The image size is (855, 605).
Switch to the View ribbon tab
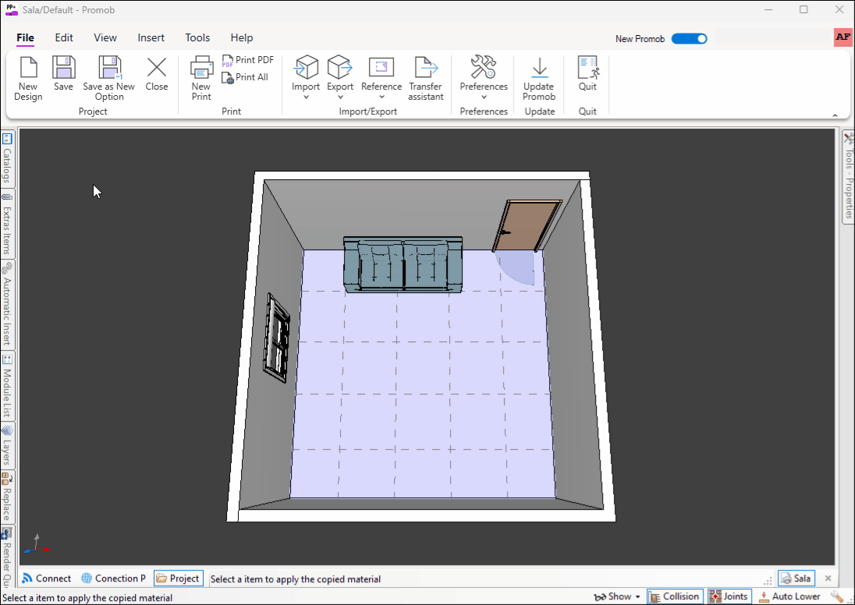click(x=105, y=37)
